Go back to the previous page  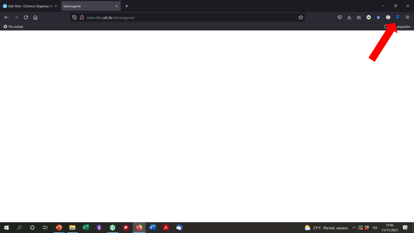6,17
